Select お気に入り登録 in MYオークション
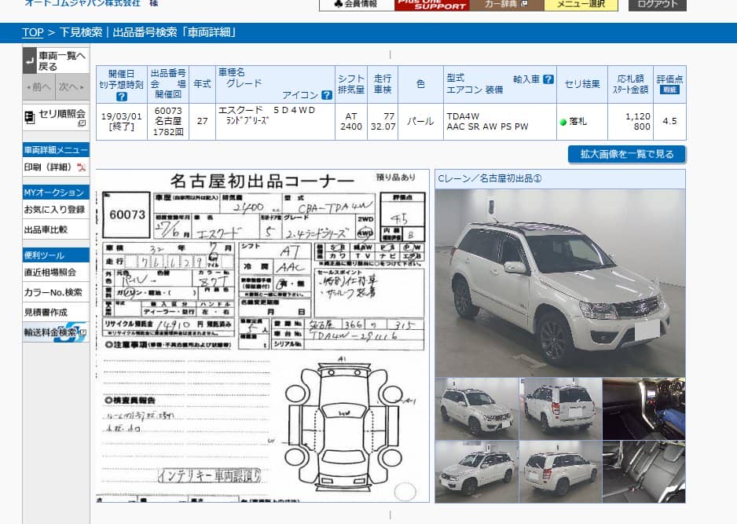737x524 pixels. tap(56, 210)
